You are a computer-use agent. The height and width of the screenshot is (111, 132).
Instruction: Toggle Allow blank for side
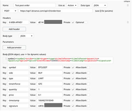click(x=89, y=73)
